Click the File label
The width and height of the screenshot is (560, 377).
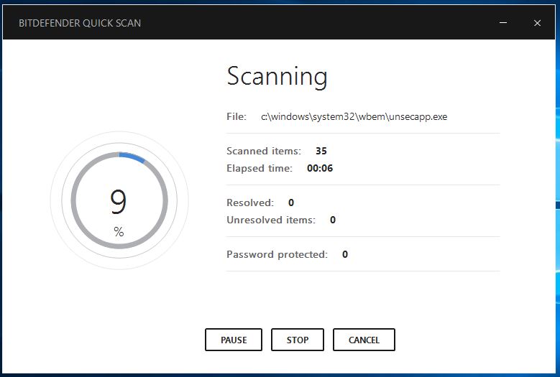pos(236,116)
